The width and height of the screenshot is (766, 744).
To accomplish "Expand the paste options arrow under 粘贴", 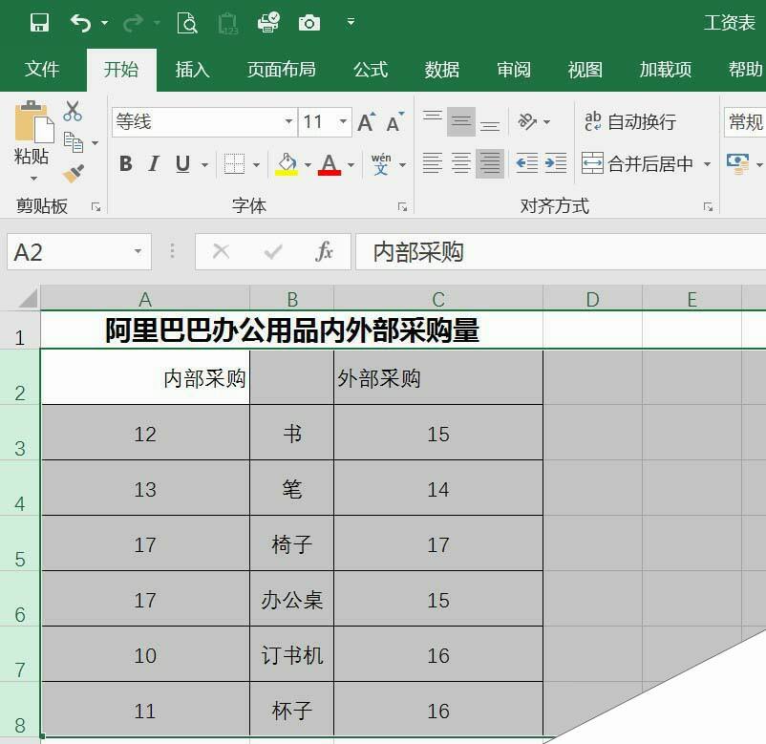I will [33, 179].
